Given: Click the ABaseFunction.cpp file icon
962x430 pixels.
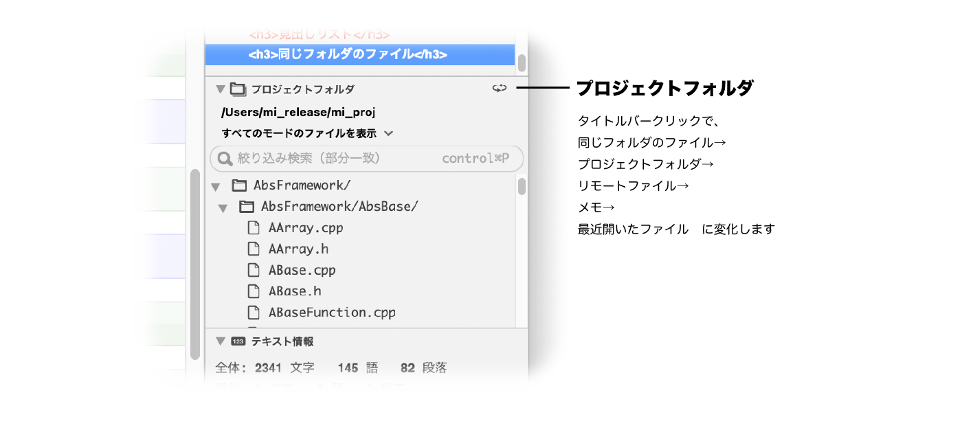Looking at the screenshot, I should coord(254,313).
